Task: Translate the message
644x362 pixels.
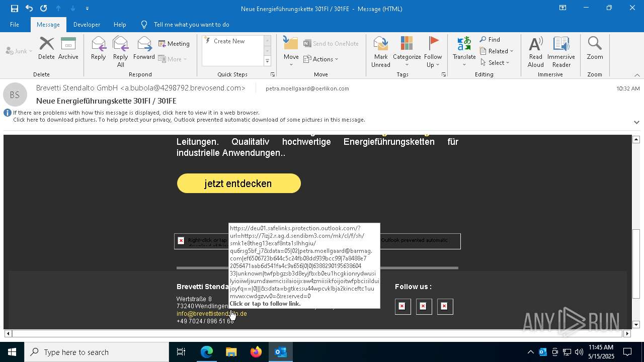Action: pos(464,52)
